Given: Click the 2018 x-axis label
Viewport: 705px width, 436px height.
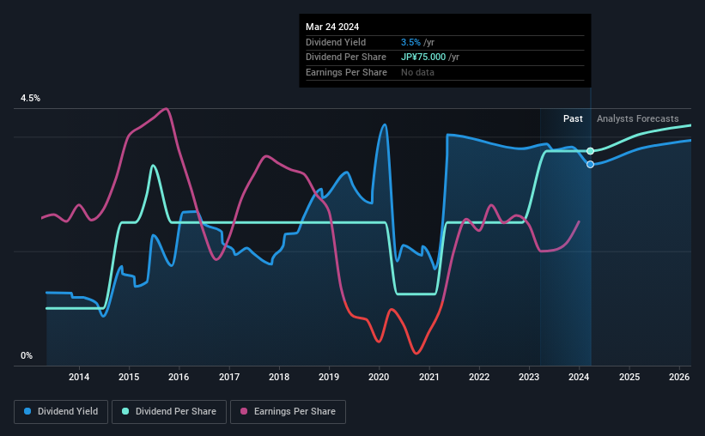Looking at the screenshot, I should point(279,377).
